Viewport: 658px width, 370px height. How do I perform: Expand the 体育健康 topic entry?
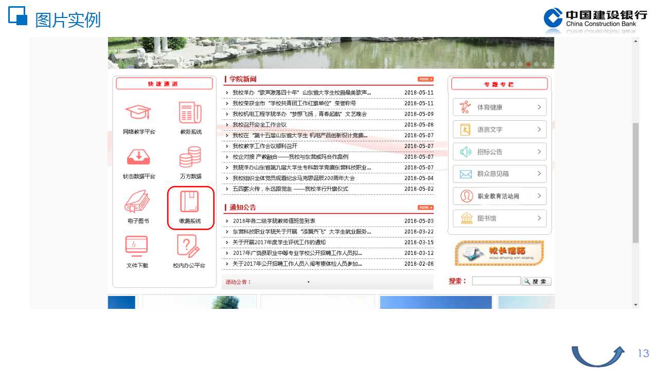pos(500,107)
